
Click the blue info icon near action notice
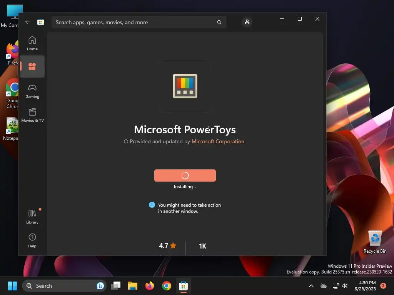152,205
